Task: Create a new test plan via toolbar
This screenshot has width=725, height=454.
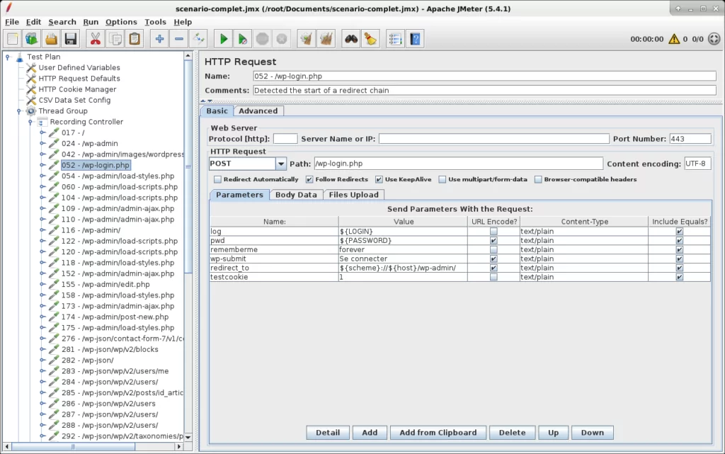Action: point(13,39)
